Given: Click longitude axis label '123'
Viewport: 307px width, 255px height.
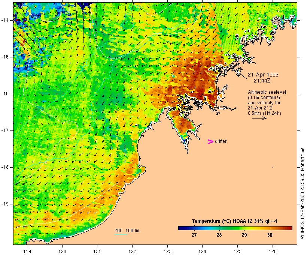Looking at the screenshot, I should pos(167,251).
